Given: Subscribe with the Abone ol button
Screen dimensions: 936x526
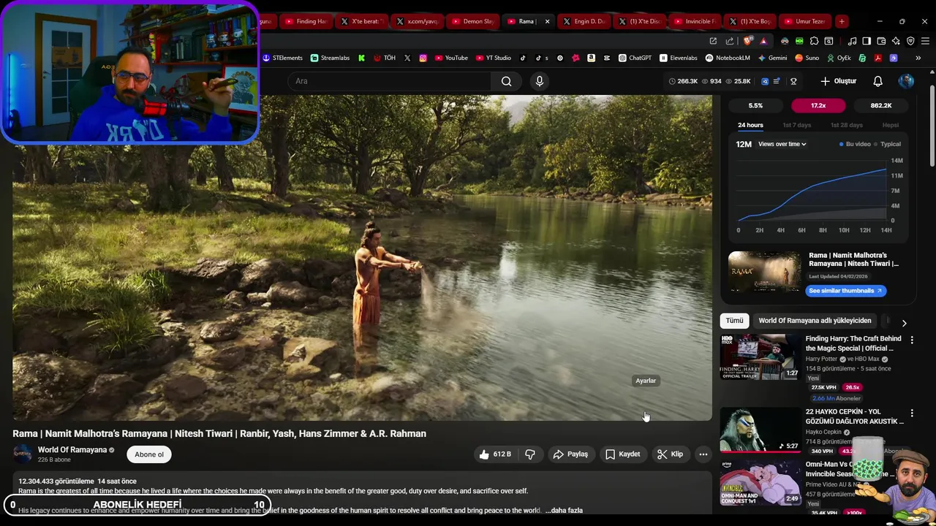Looking at the screenshot, I should pos(149,454).
